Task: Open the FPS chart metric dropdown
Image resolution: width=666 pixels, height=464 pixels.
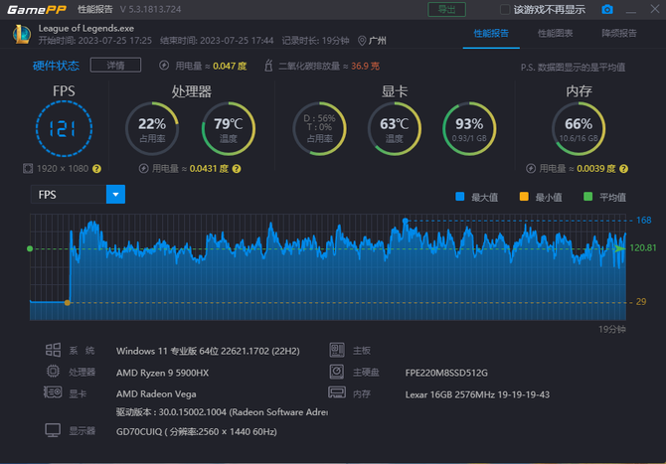Action: (x=115, y=195)
